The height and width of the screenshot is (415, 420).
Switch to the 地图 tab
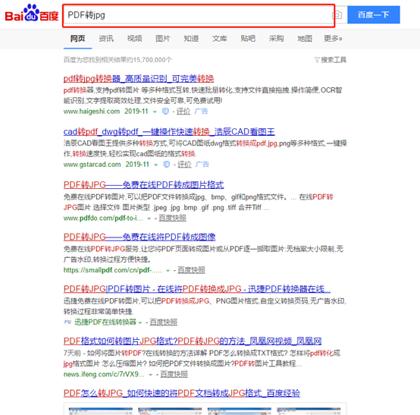(305, 39)
